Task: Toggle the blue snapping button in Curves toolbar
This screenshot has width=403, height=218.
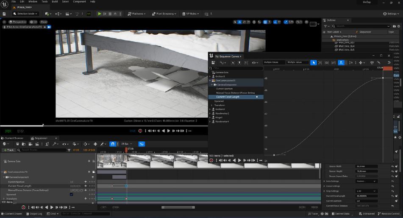Action: [341, 63]
